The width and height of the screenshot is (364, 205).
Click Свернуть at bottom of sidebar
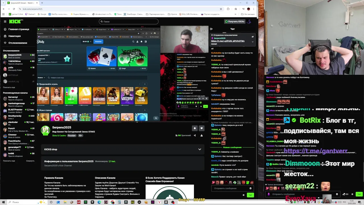30,161
